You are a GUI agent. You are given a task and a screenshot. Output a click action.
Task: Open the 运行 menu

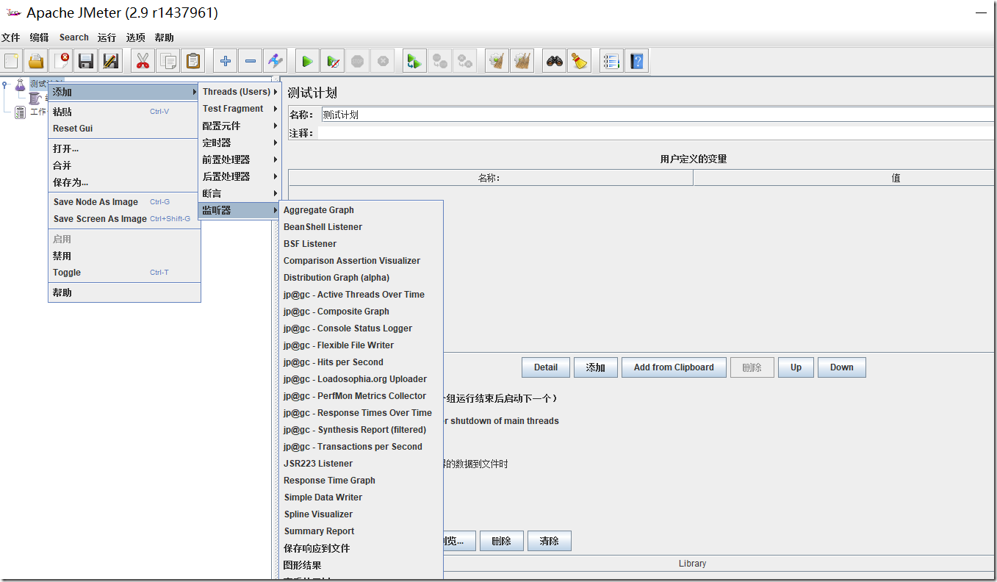pyautogui.click(x=107, y=37)
